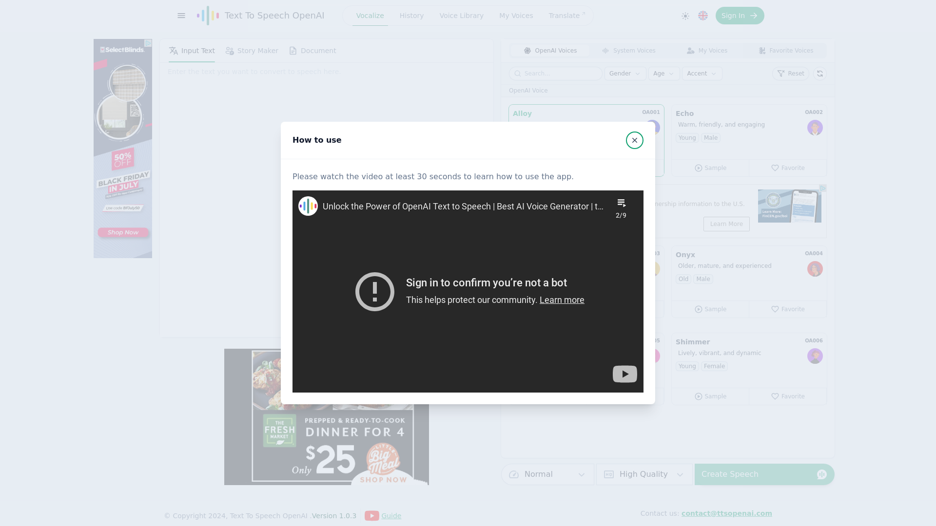Open the video playlist 2/9 icon
This screenshot has height=526, width=936.
coord(621,208)
